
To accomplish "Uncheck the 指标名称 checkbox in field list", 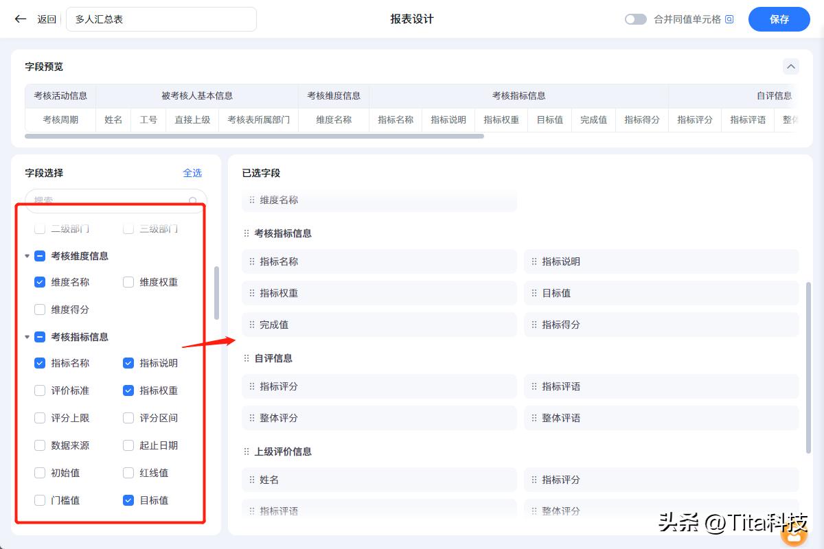I will tap(40, 363).
